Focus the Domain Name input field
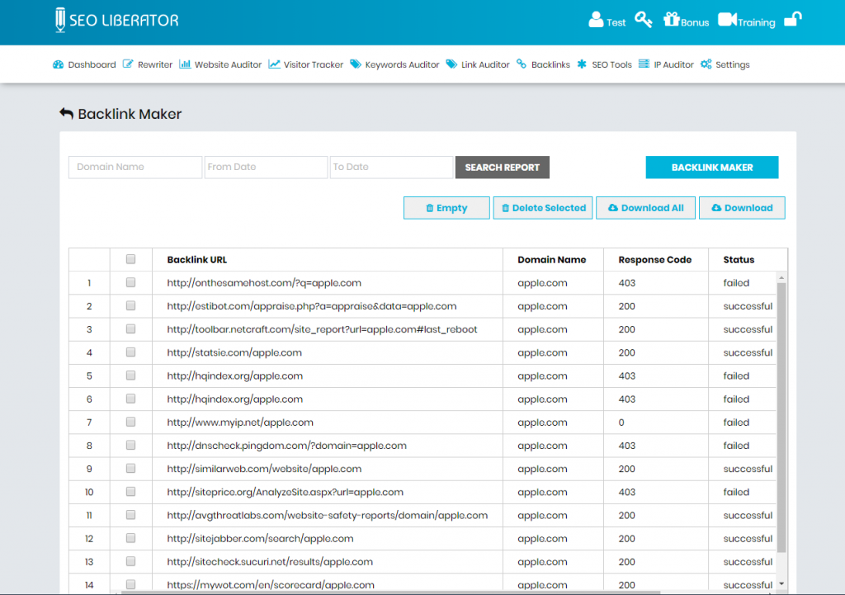 [135, 167]
